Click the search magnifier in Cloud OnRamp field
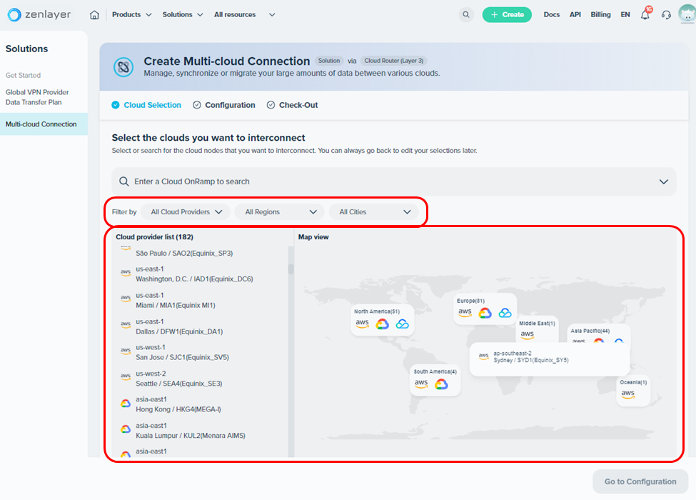 pyautogui.click(x=123, y=181)
